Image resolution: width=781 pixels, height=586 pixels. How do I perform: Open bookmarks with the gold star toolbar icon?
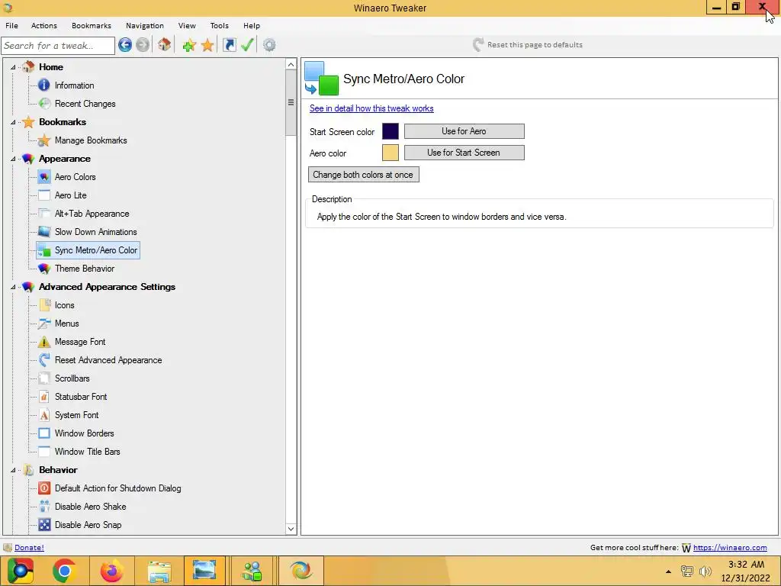click(207, 45)
